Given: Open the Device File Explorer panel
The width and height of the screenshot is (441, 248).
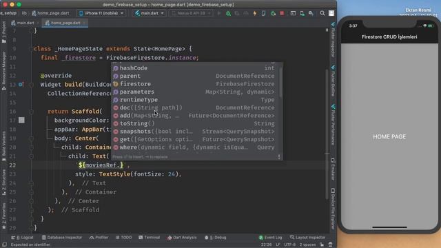Looking at the screenshot, I should [333, 209].
